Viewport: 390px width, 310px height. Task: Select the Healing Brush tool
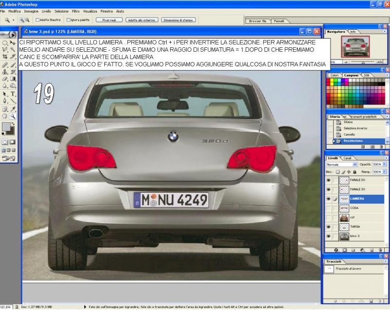tap(5, 65)
